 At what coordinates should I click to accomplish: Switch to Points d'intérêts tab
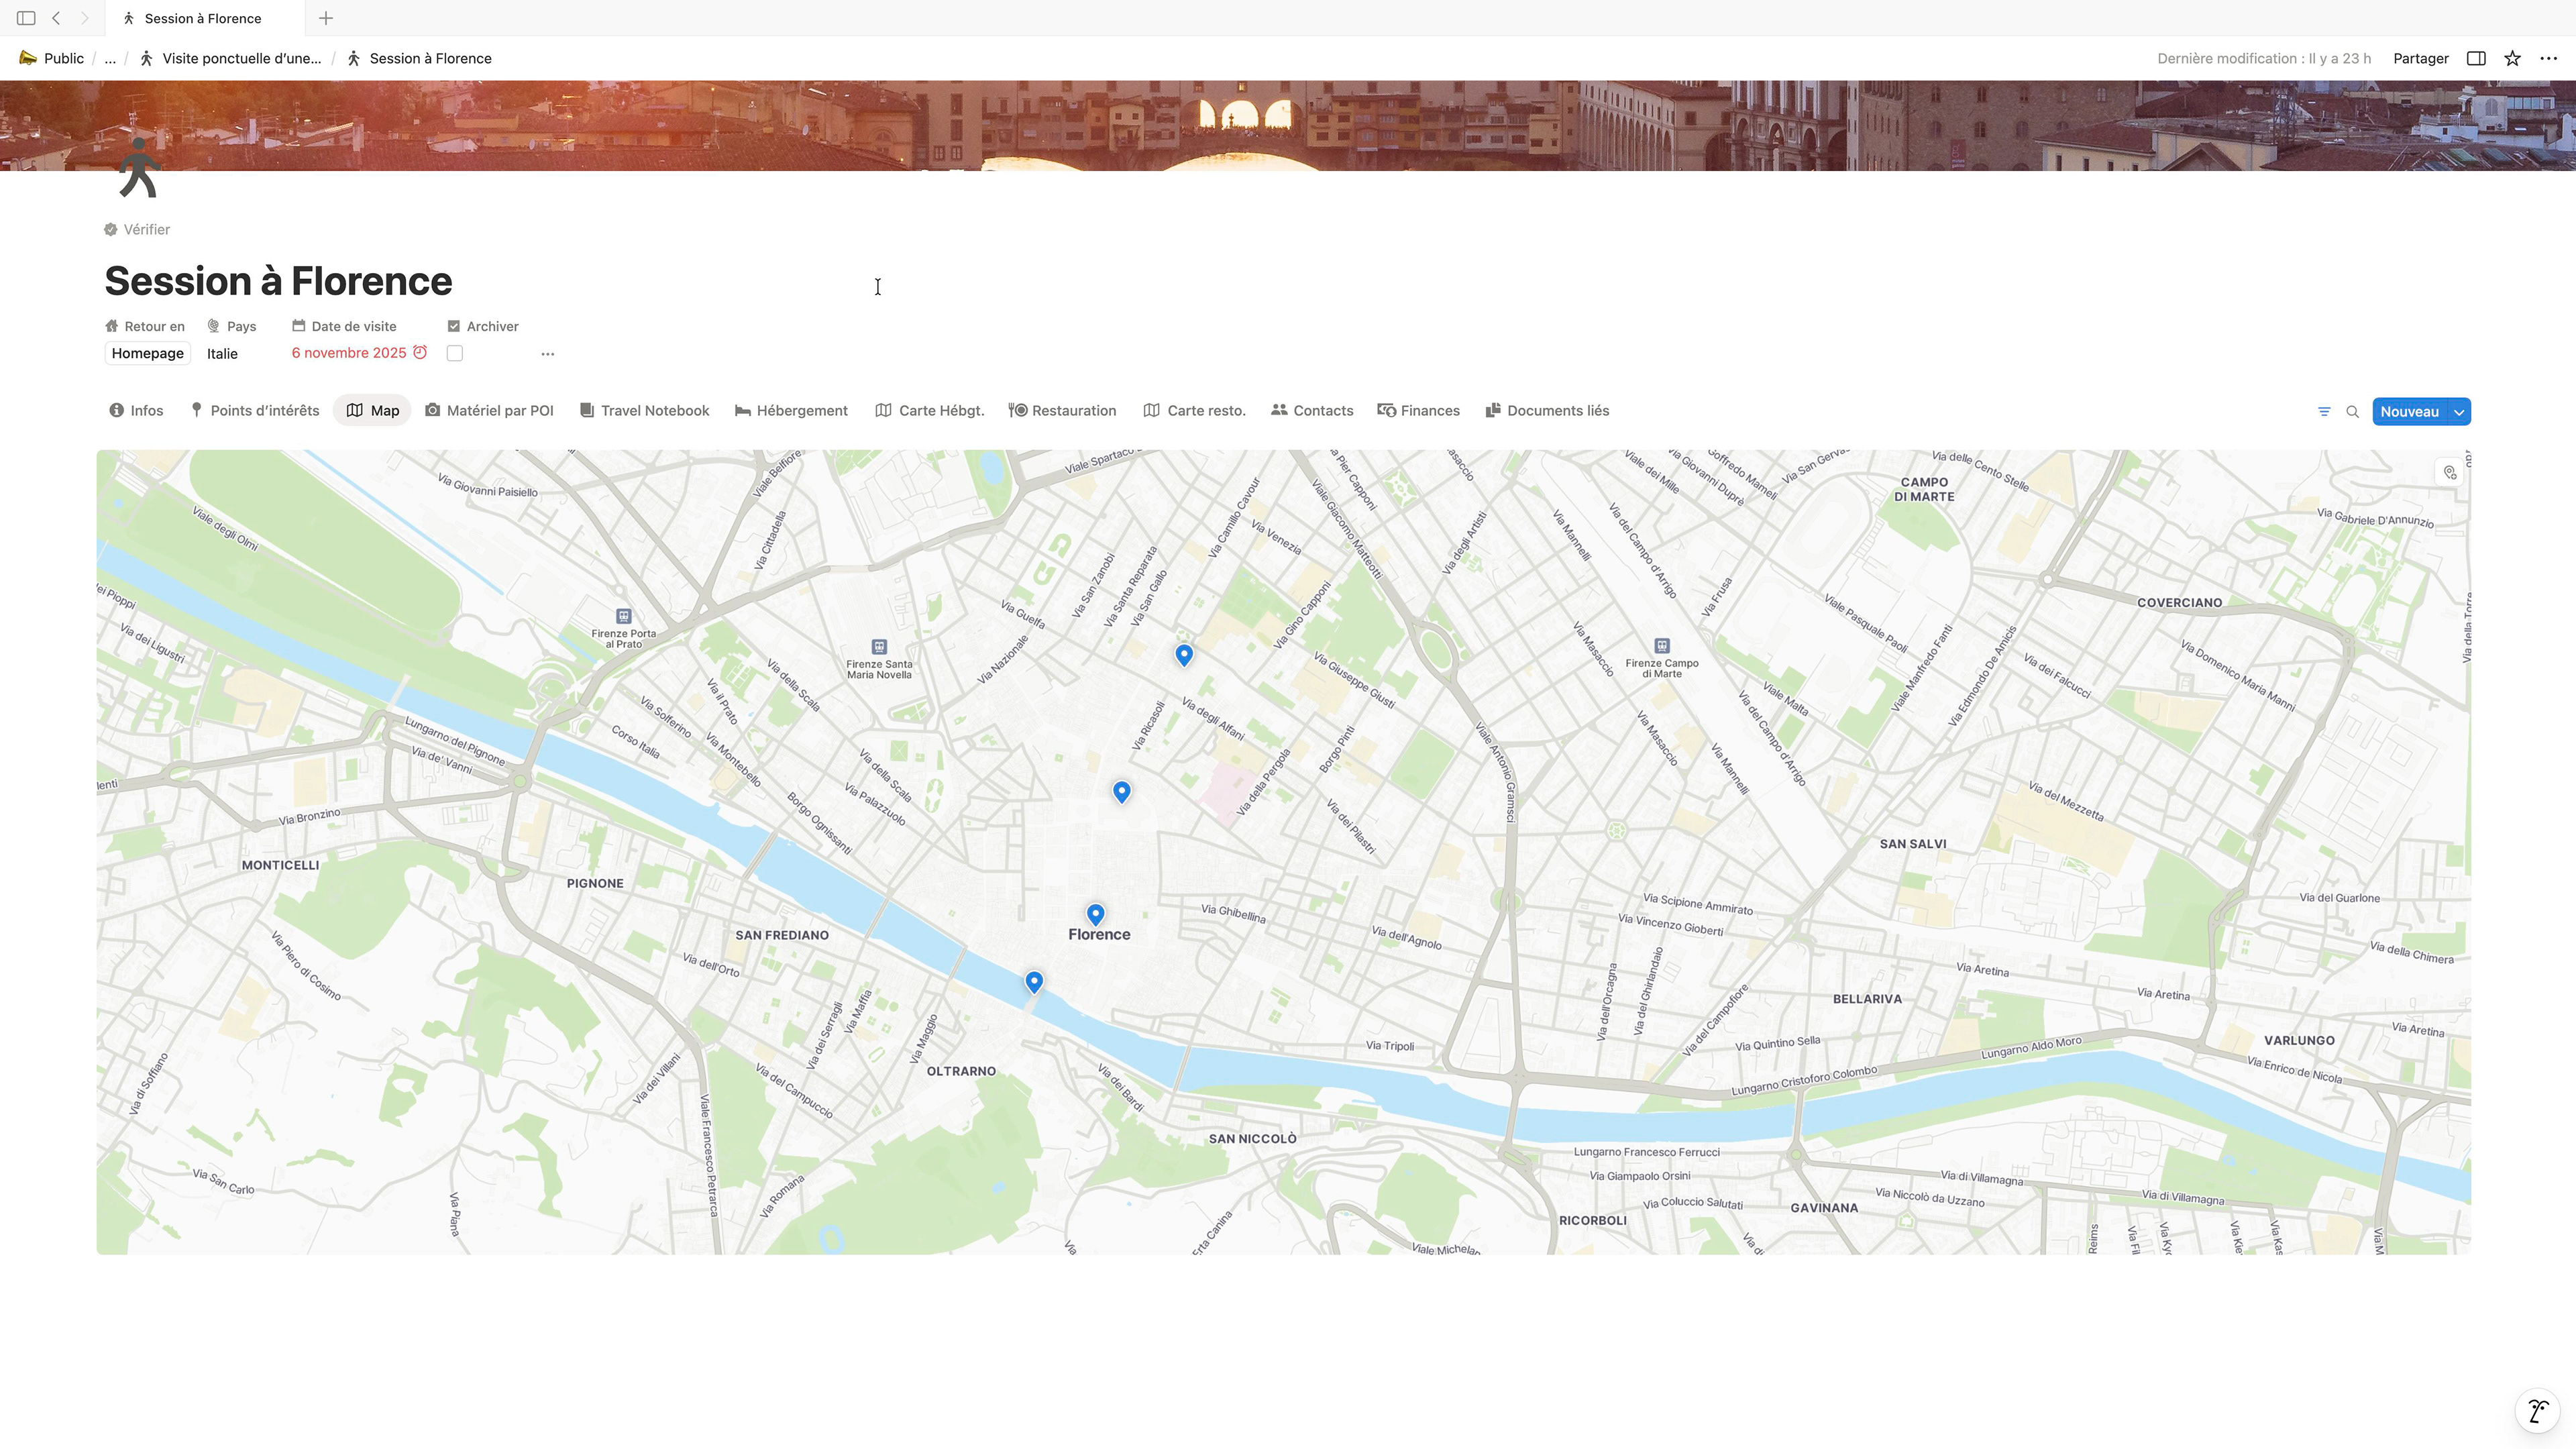point(255,411)
